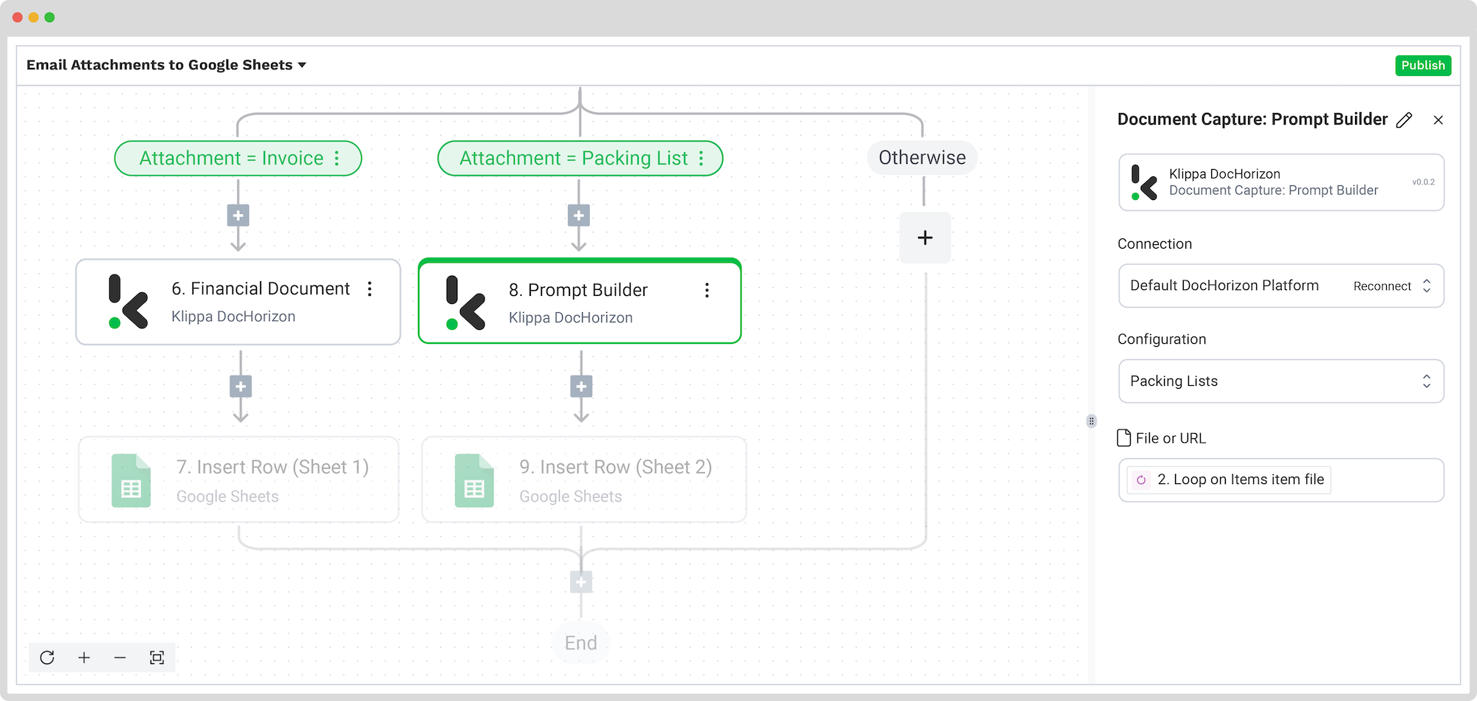Viewport: 1477px width, 701px height.
Task: Add step below 6. Financial Document
Action: [x=241, y=386]
